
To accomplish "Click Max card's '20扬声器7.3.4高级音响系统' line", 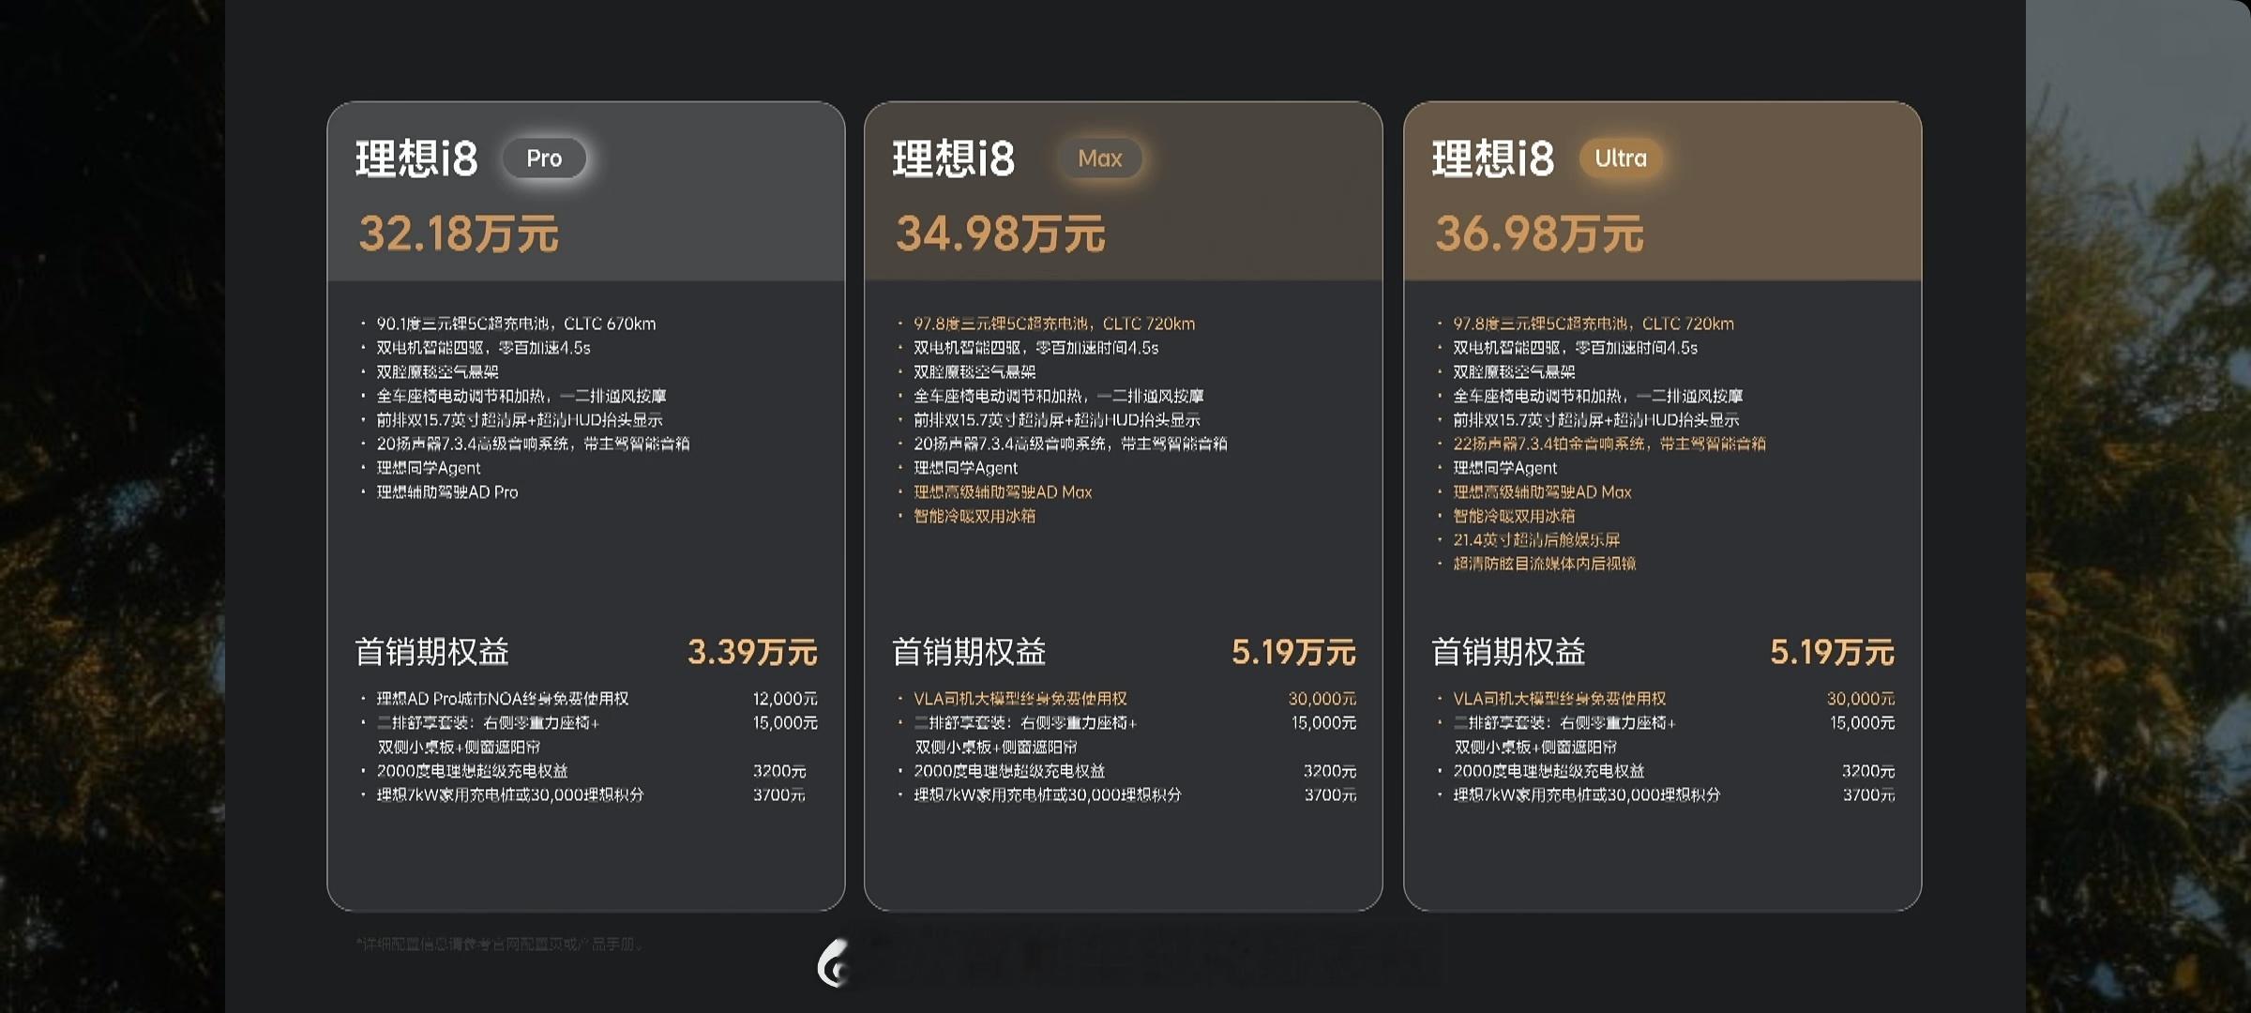I will pos(1070,444).
